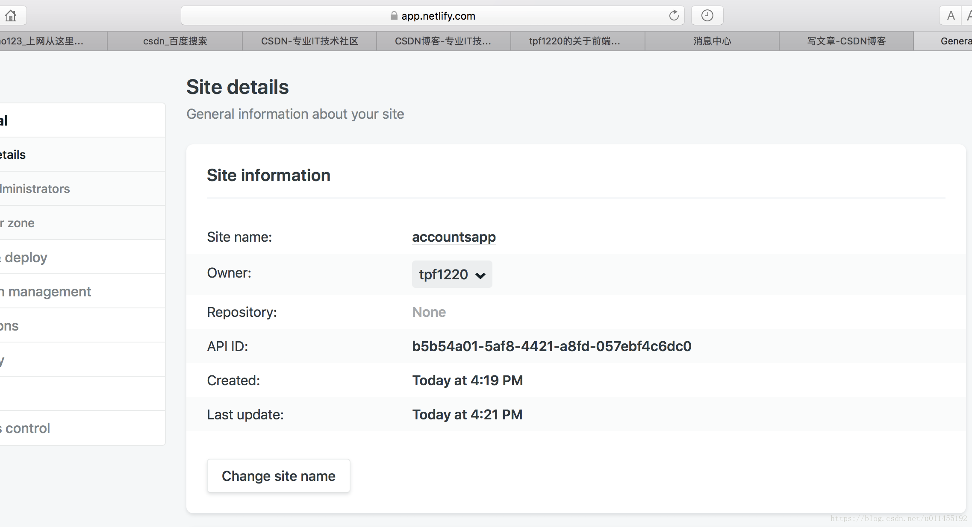
Task: Switch to CSDN-专业IT技术社区 tab
Action: (309, 41)
